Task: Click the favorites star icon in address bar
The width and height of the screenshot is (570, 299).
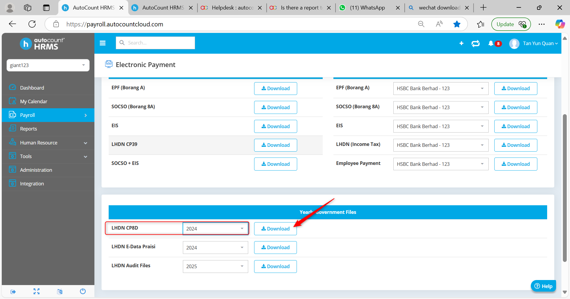Action: [x=457, y=24]
